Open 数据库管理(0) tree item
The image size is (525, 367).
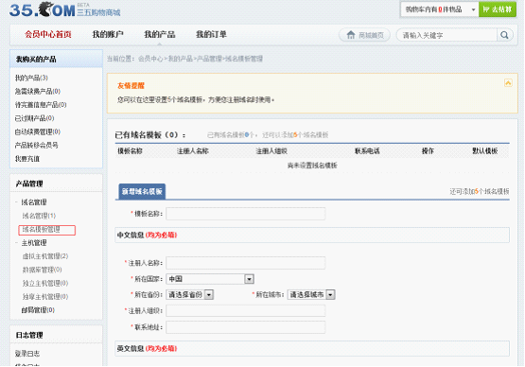[x=42, y=270]
